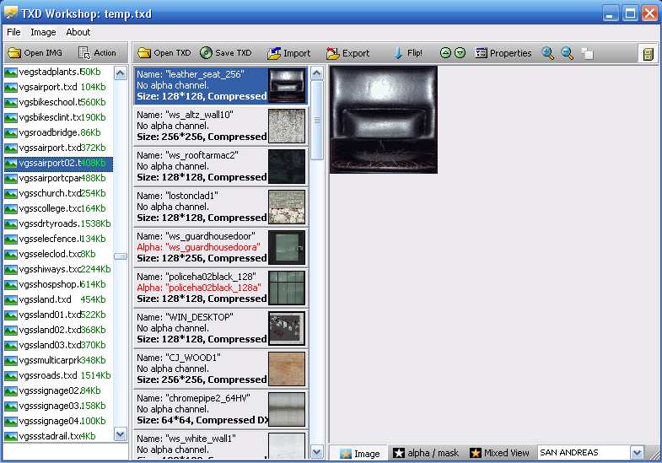The width and height of the screenshot is (662, 463).
Task: Select ws_altz_wall10 texture entry
Action: 220,126
